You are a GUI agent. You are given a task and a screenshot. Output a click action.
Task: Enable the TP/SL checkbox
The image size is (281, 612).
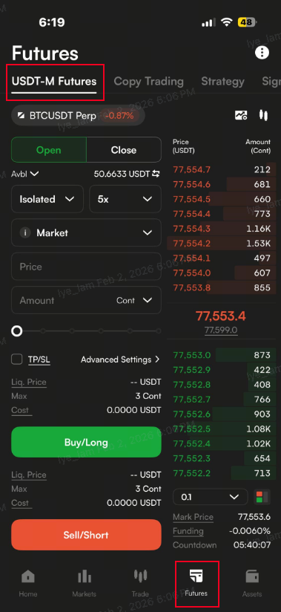tap(17, 359)
